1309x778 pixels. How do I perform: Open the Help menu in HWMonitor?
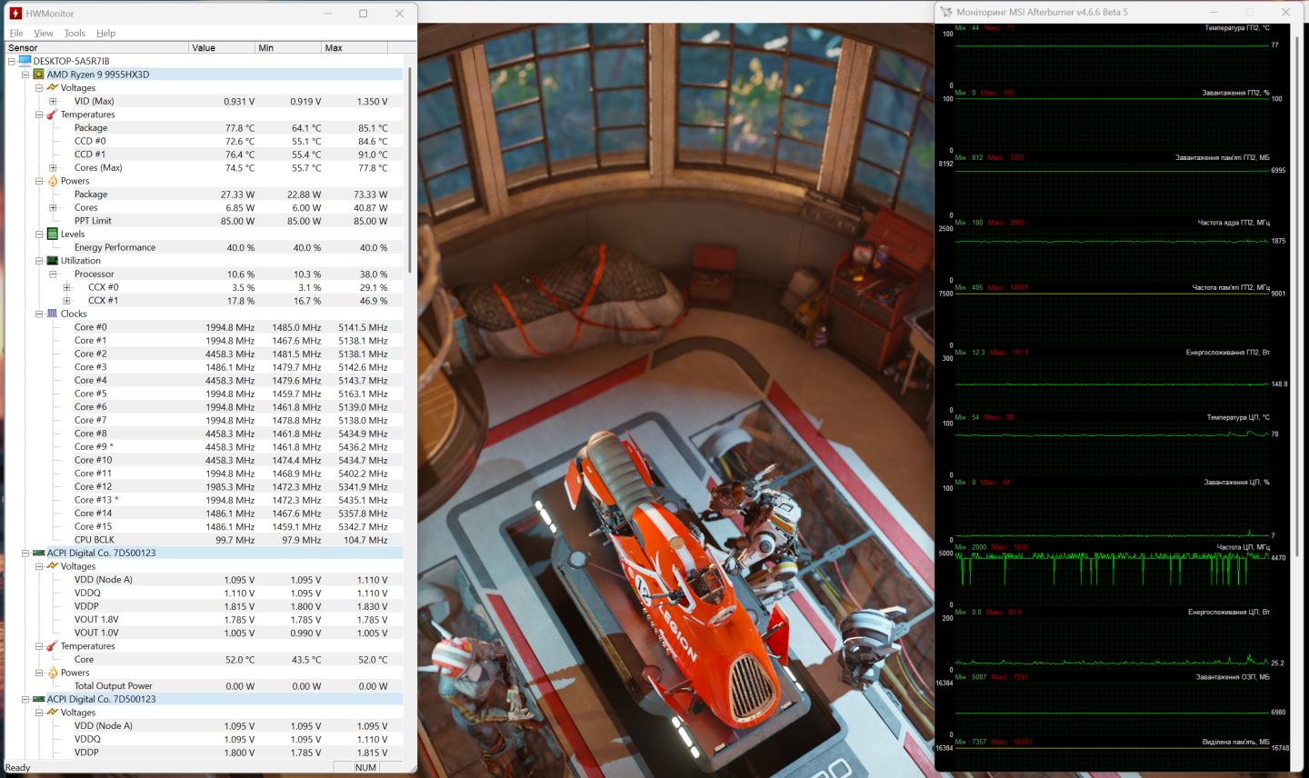pyautogui.click(x=106, y=33)
